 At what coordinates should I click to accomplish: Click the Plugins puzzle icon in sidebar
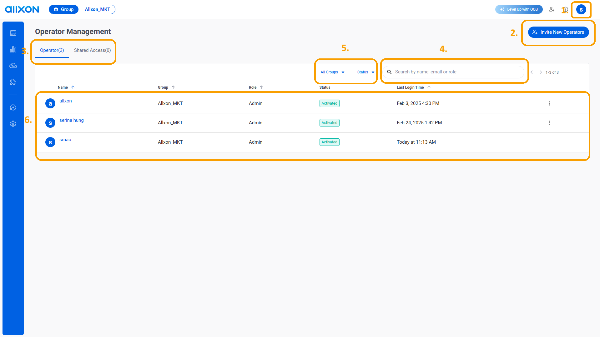[x=13, y=82]
